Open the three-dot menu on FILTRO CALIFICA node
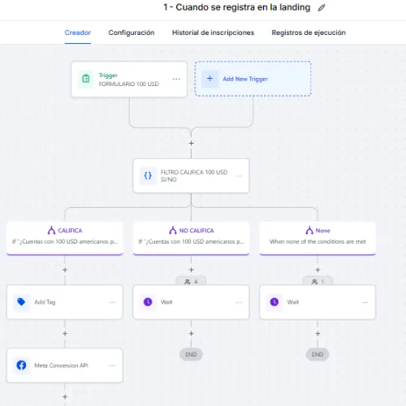Image resolution: width=406 pixels, height=406 pixels. 239,176
